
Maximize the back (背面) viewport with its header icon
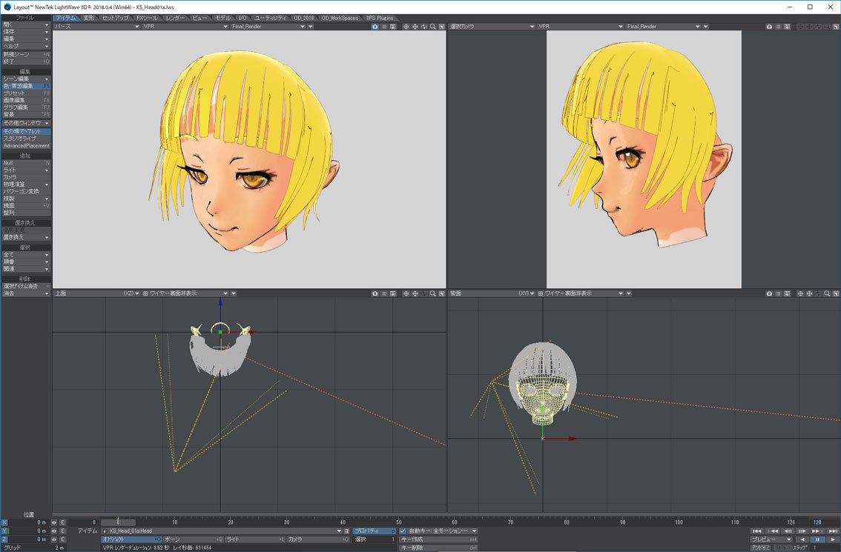click(x=836, y=293)
